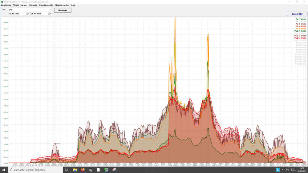The image size is (308, 173).
Task: Show PV I5 Volts series in legend
Action: pos(301,52)
